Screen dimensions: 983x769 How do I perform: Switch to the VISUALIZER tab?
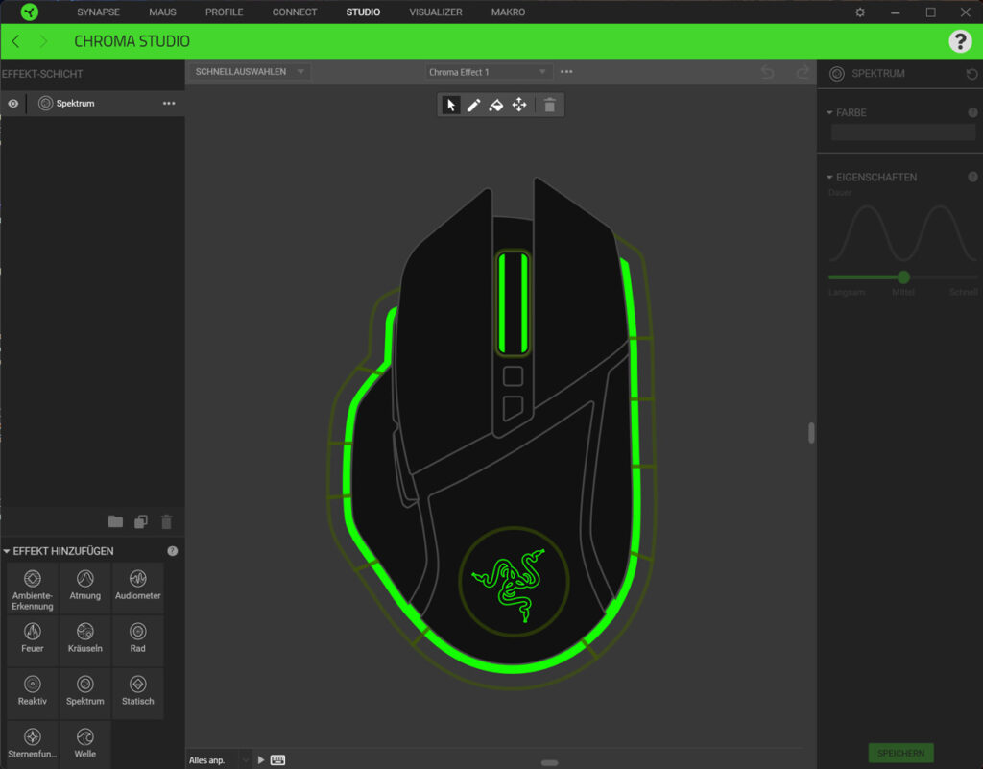coord(435,12)
